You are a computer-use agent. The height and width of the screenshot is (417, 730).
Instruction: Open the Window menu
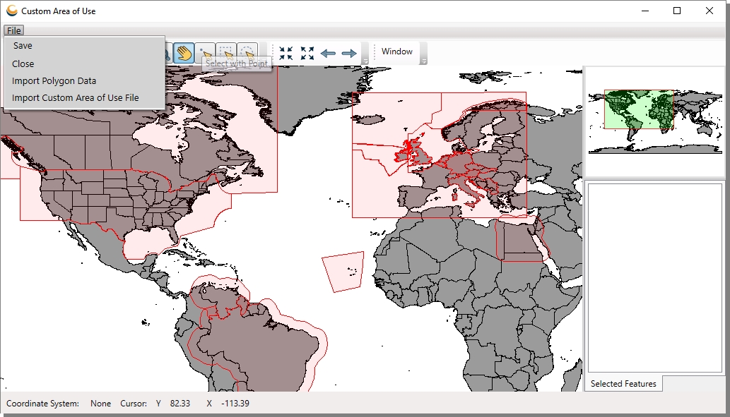tap(397, 52)
